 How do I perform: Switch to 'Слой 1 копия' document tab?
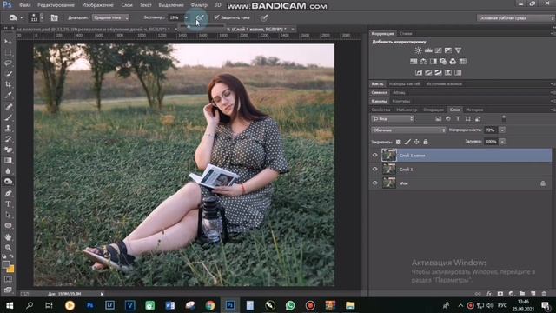coord(261,29)
